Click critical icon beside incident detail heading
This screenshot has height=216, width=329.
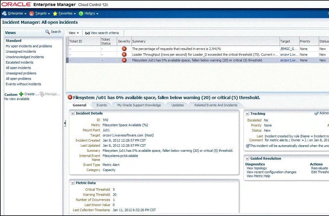click(70, 97)
